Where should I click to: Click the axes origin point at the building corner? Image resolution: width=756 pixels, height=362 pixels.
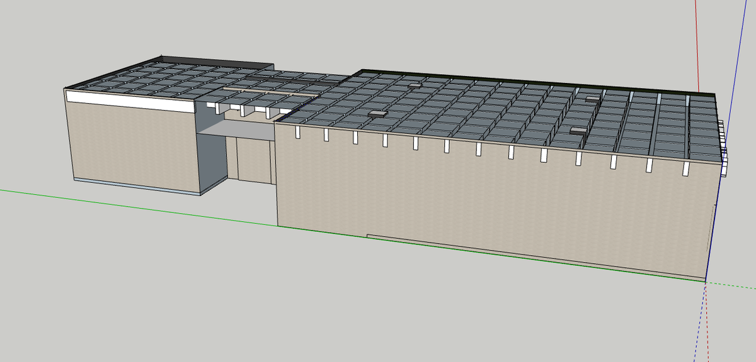click(x=705, y=282)
